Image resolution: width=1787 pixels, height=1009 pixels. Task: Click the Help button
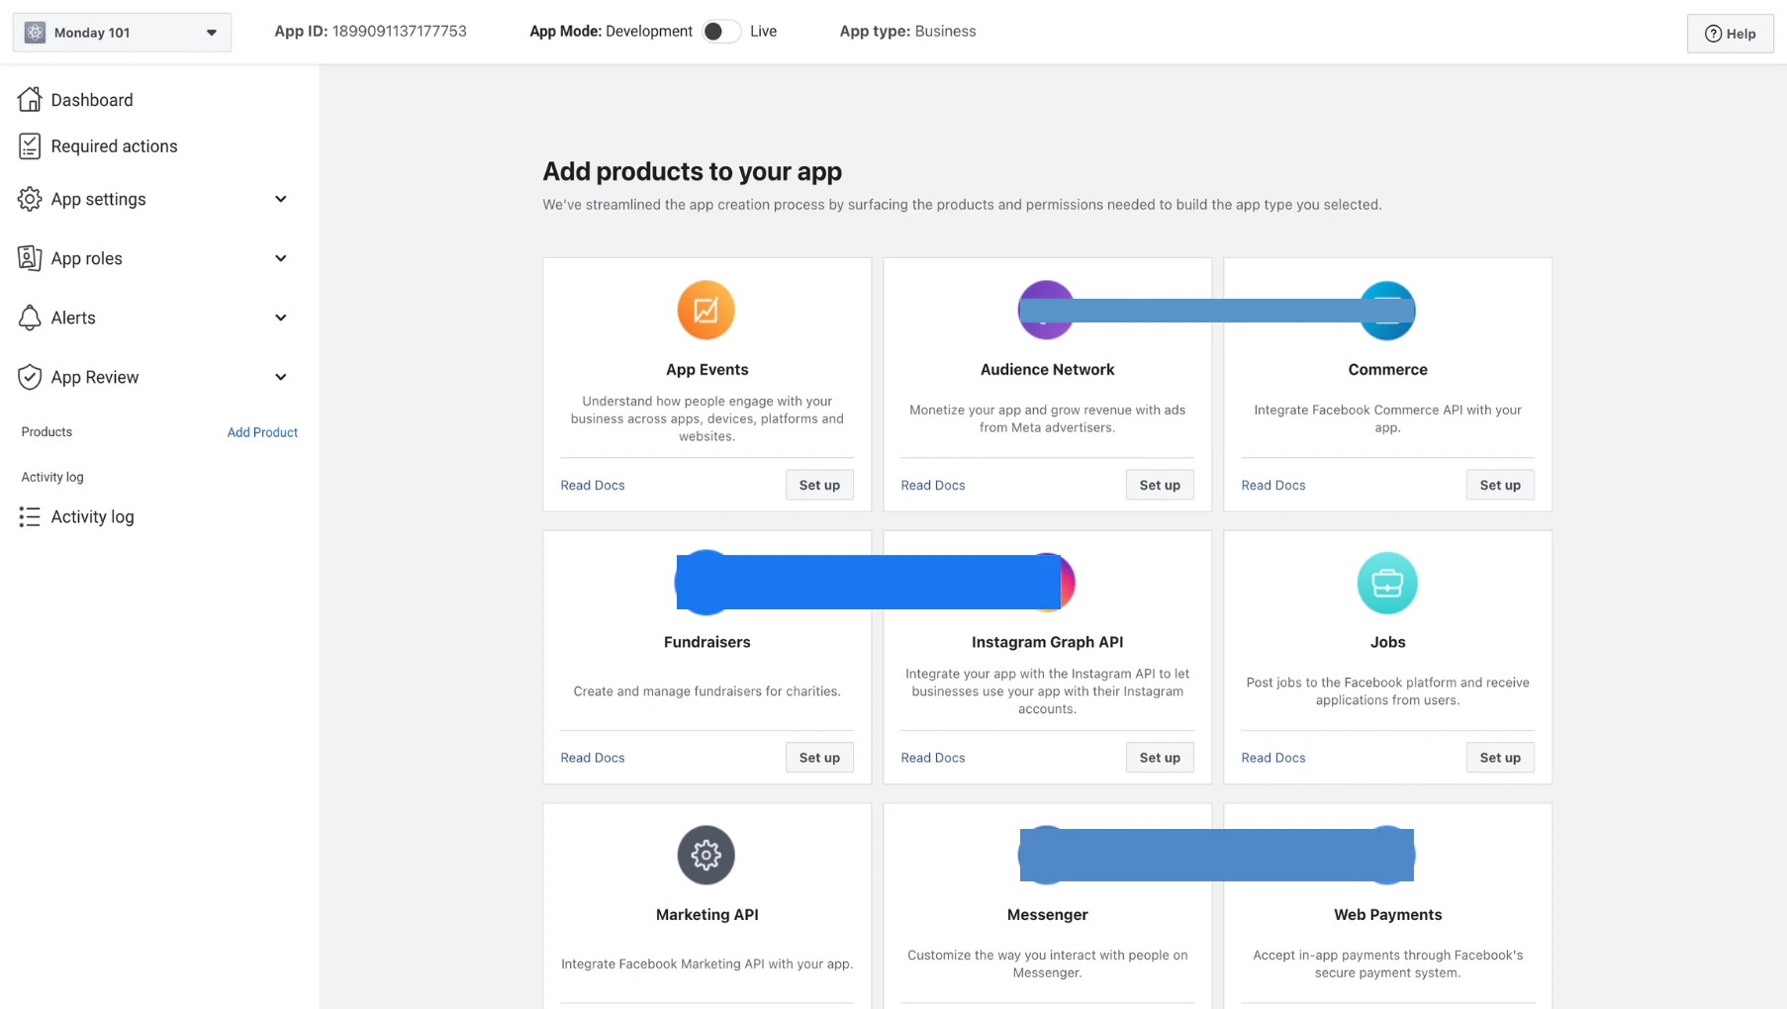1730,34
